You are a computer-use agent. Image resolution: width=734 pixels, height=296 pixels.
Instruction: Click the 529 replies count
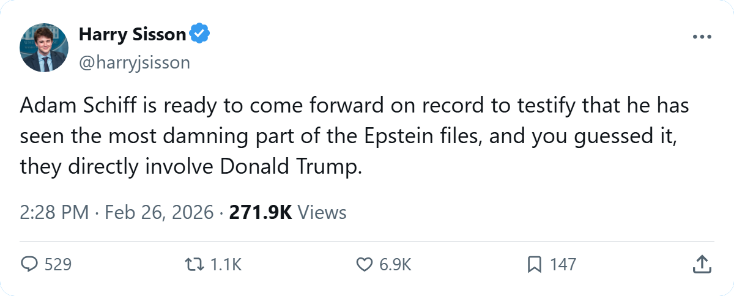coord(59,264)
